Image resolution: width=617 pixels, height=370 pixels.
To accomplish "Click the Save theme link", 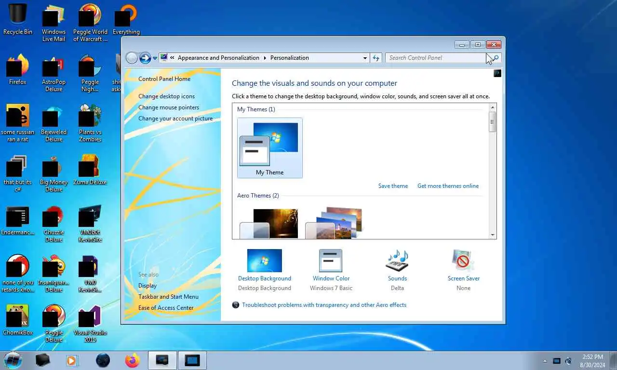I will coord(393,186).
